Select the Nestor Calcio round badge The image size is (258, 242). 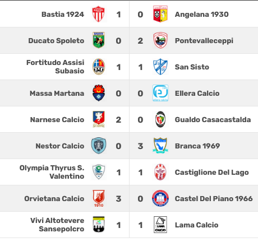point(99,146)
